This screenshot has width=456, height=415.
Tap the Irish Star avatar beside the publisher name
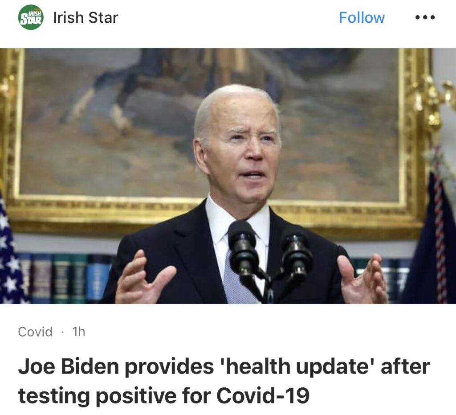pos(31,17)
